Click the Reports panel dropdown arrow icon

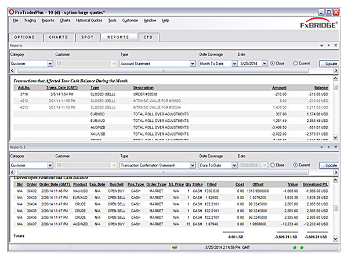321,45
